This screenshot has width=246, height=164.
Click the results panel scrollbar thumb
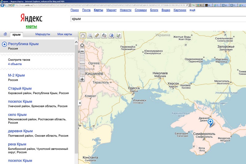click(76, 99)
